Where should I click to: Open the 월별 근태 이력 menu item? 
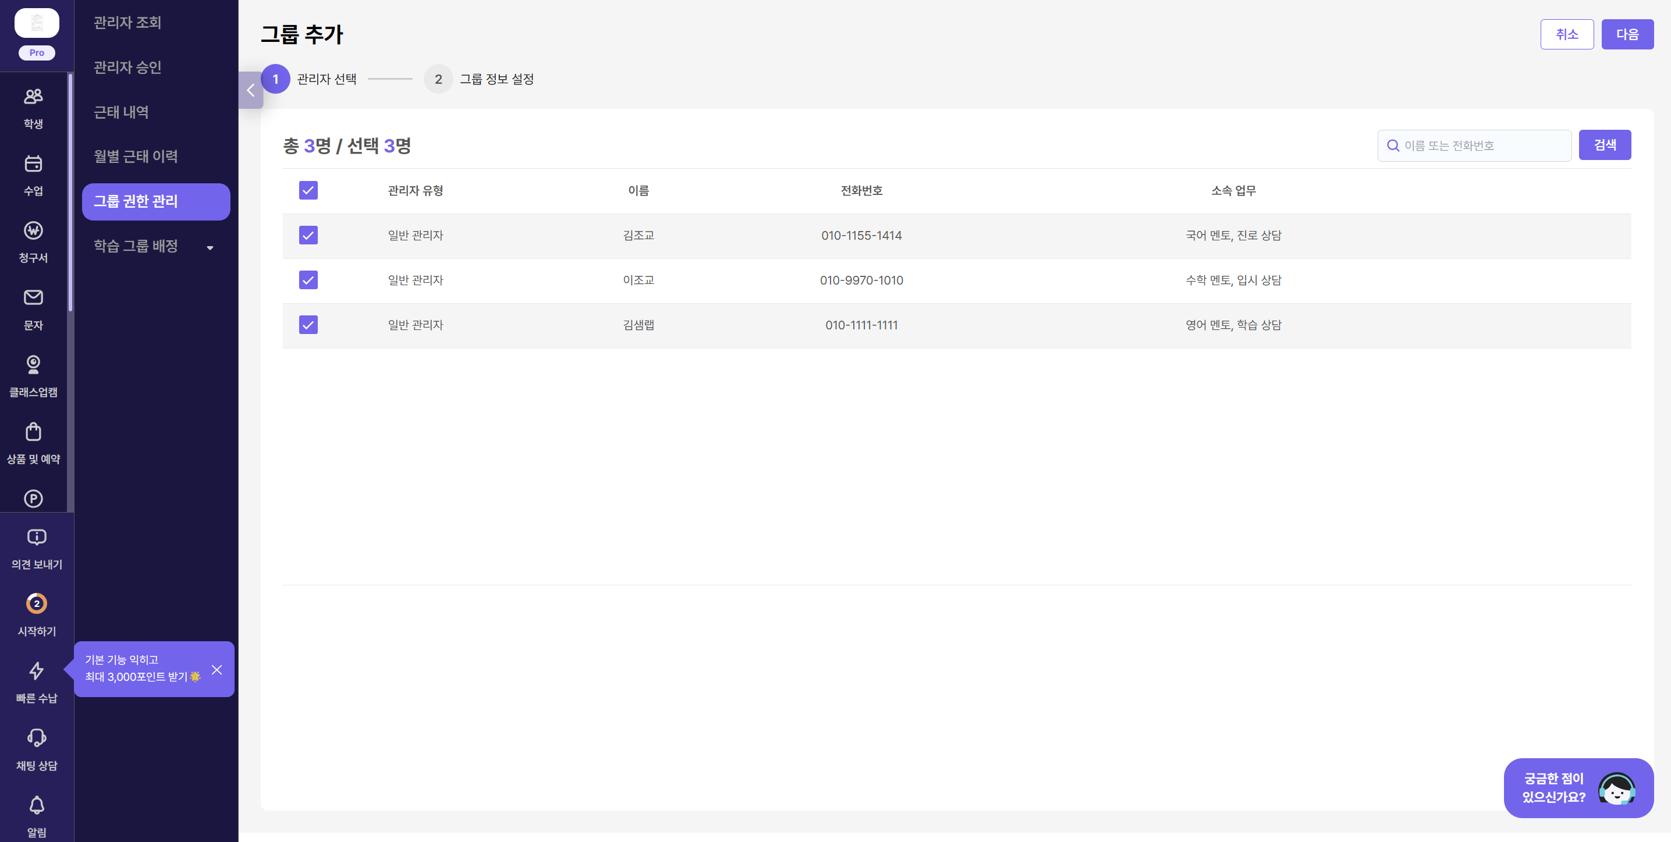tap(136, 157)
